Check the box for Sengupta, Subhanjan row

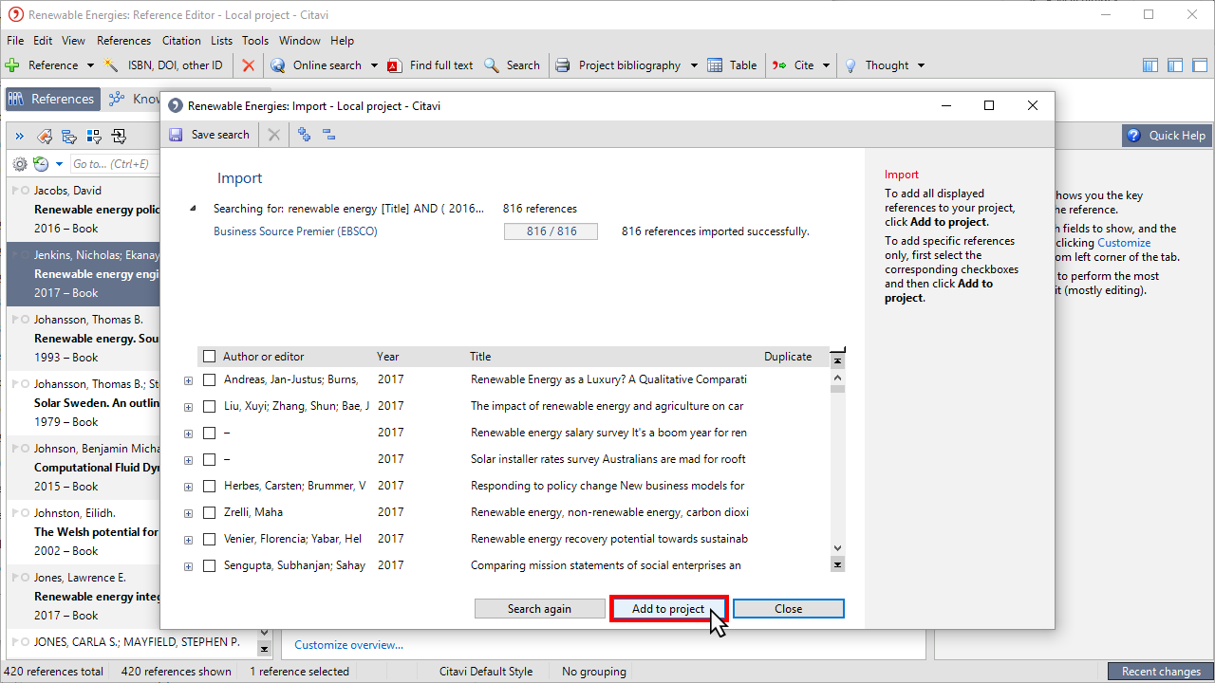pos(210,565)
